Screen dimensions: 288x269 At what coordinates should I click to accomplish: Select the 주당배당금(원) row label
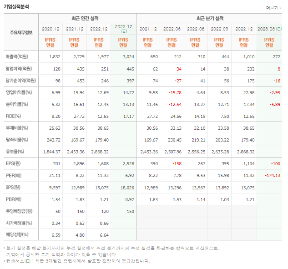click(x=19, y=211)
